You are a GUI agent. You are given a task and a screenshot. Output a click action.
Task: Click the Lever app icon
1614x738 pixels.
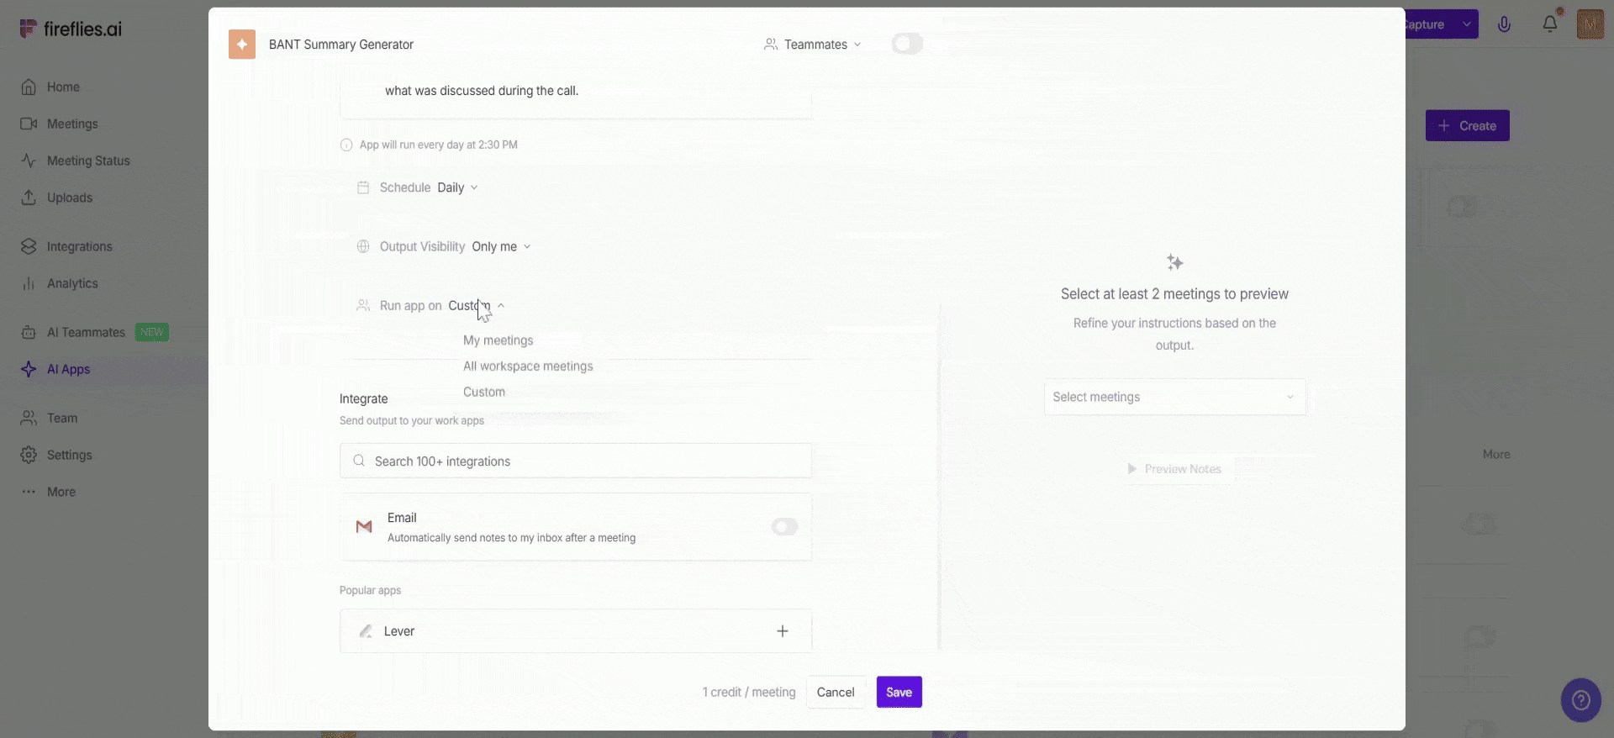366,631
